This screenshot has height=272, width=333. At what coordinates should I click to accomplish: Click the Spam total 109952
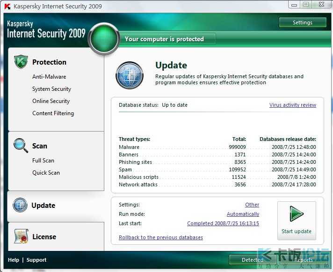pyautogui.click(x=237, y=169)
